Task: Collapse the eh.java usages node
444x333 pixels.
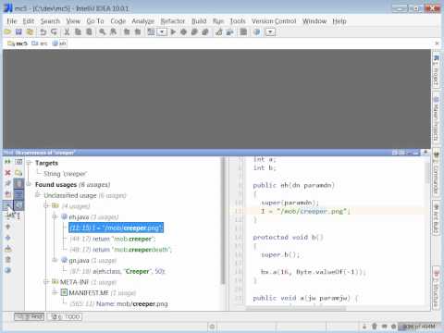Action: [55, 216]
